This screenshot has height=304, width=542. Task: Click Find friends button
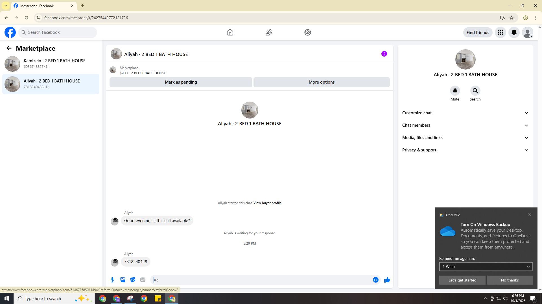(478, 32)
